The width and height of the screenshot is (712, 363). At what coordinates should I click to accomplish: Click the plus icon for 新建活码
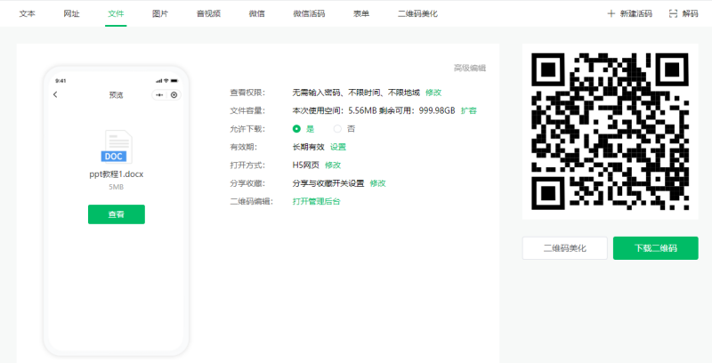(x=611, y=14)
